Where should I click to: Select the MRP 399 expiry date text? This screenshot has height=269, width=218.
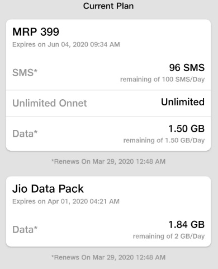tap(66, 45)
